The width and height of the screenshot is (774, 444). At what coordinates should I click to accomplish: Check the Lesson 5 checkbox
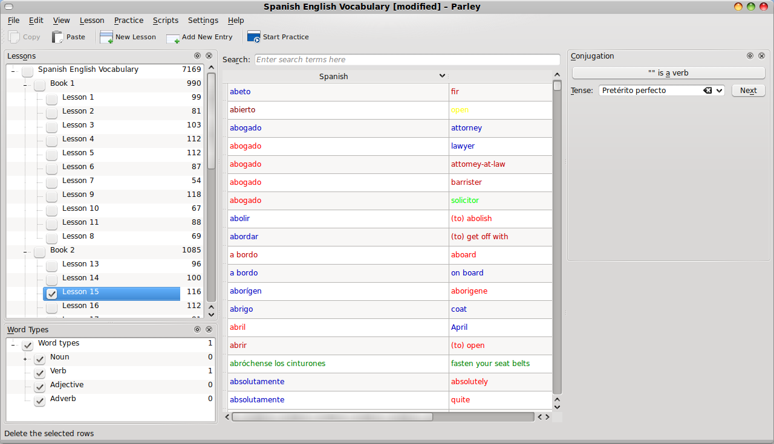pos(51,155)
